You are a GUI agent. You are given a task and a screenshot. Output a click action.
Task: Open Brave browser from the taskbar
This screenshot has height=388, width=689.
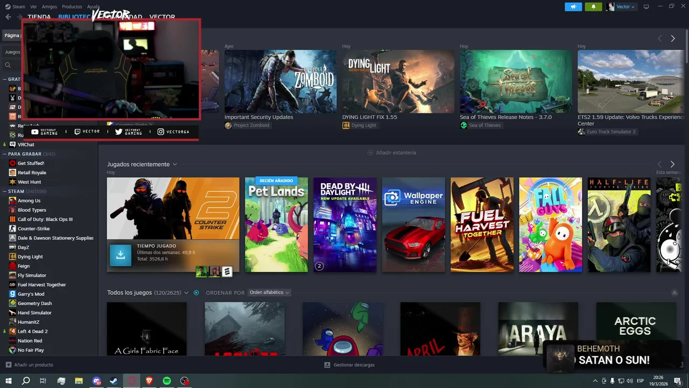pyautogui.click(x=149, y=381)
